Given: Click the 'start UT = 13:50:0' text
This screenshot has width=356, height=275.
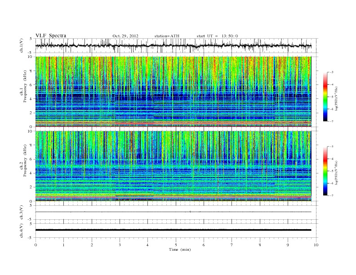Looking at the screenshot, I should coord(217,36).
